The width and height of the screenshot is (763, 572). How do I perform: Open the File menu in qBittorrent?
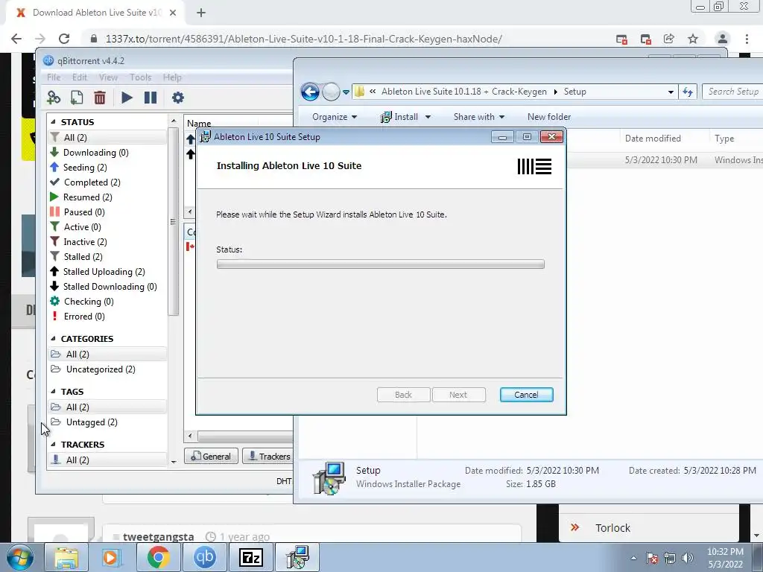(x=54, y=77)
